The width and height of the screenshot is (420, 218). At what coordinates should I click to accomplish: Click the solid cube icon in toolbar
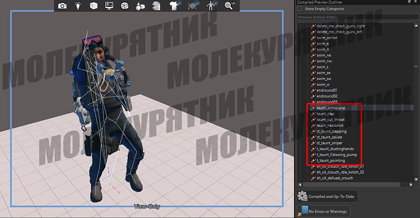(x=94, y=6)
